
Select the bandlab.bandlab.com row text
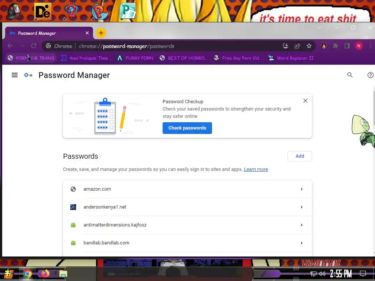[x=107, y=243]
